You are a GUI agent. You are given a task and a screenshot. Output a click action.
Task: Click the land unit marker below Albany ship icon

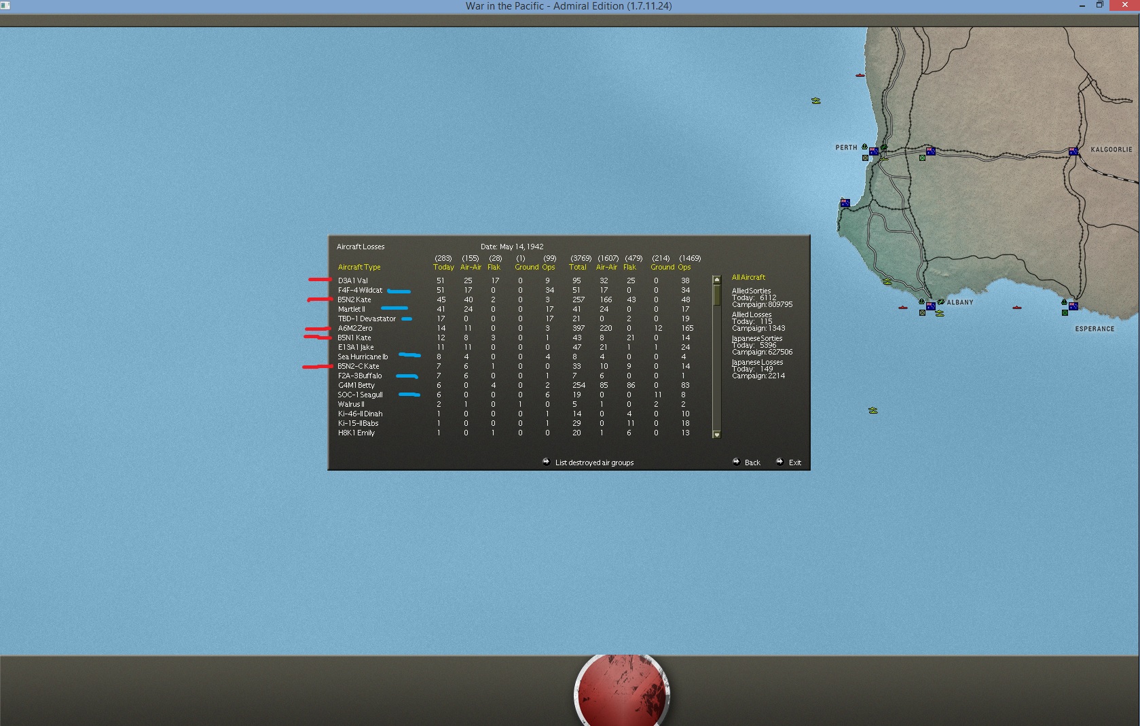tap(922, 312)
